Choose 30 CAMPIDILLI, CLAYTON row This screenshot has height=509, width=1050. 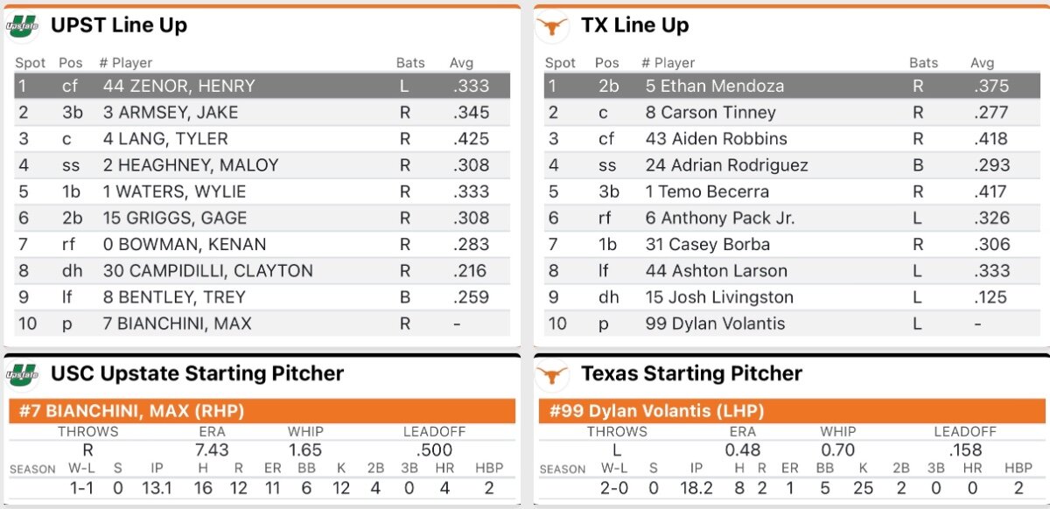(x=207, y=271)
